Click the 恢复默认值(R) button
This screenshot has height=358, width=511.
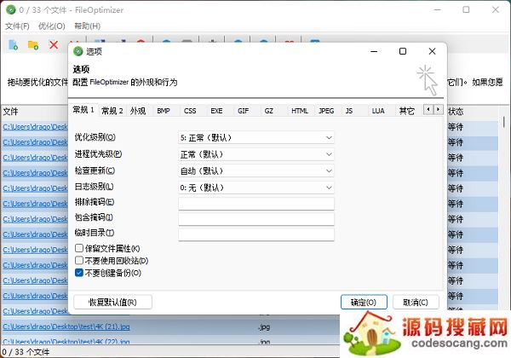click(x=112, y=303)
